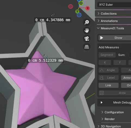Switch perspective/orthographic with the grid icon
The width and height of the screenshot is (131, 128).
click(x=87, y=47)
